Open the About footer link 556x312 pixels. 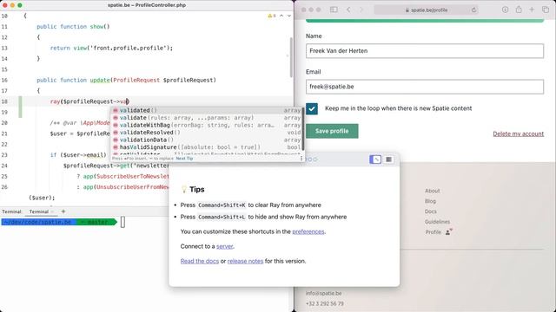pyautogui.click(x=433, y=191)
